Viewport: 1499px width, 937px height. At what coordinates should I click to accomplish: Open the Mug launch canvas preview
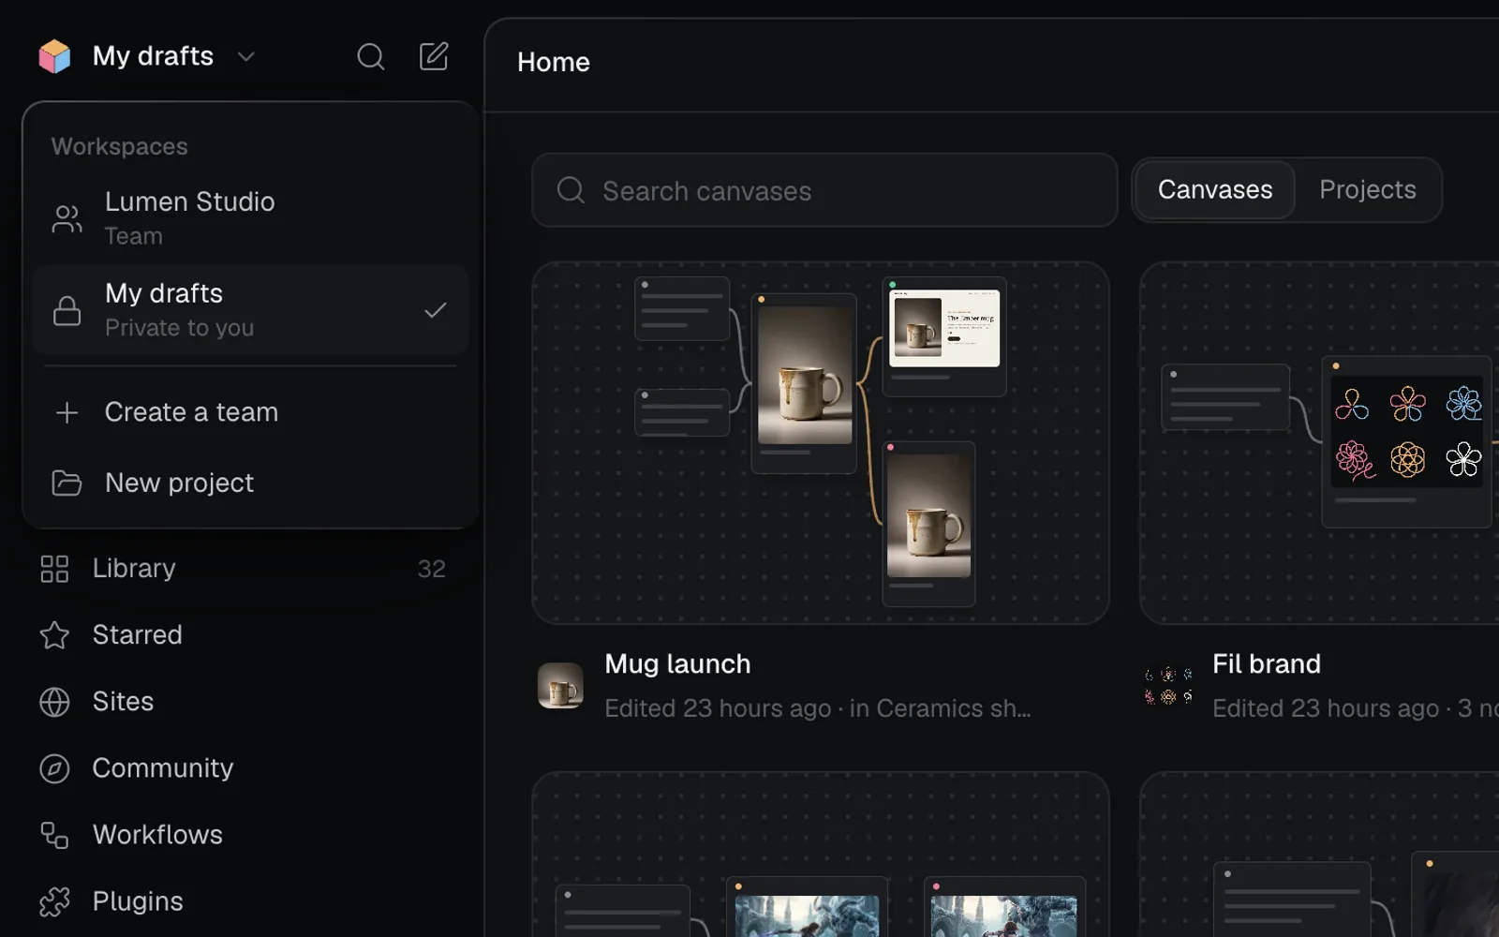coord(821,443)
